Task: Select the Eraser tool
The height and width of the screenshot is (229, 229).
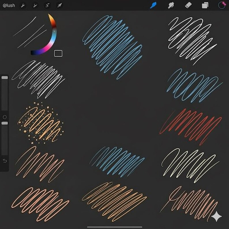Action: coord(188,5)
